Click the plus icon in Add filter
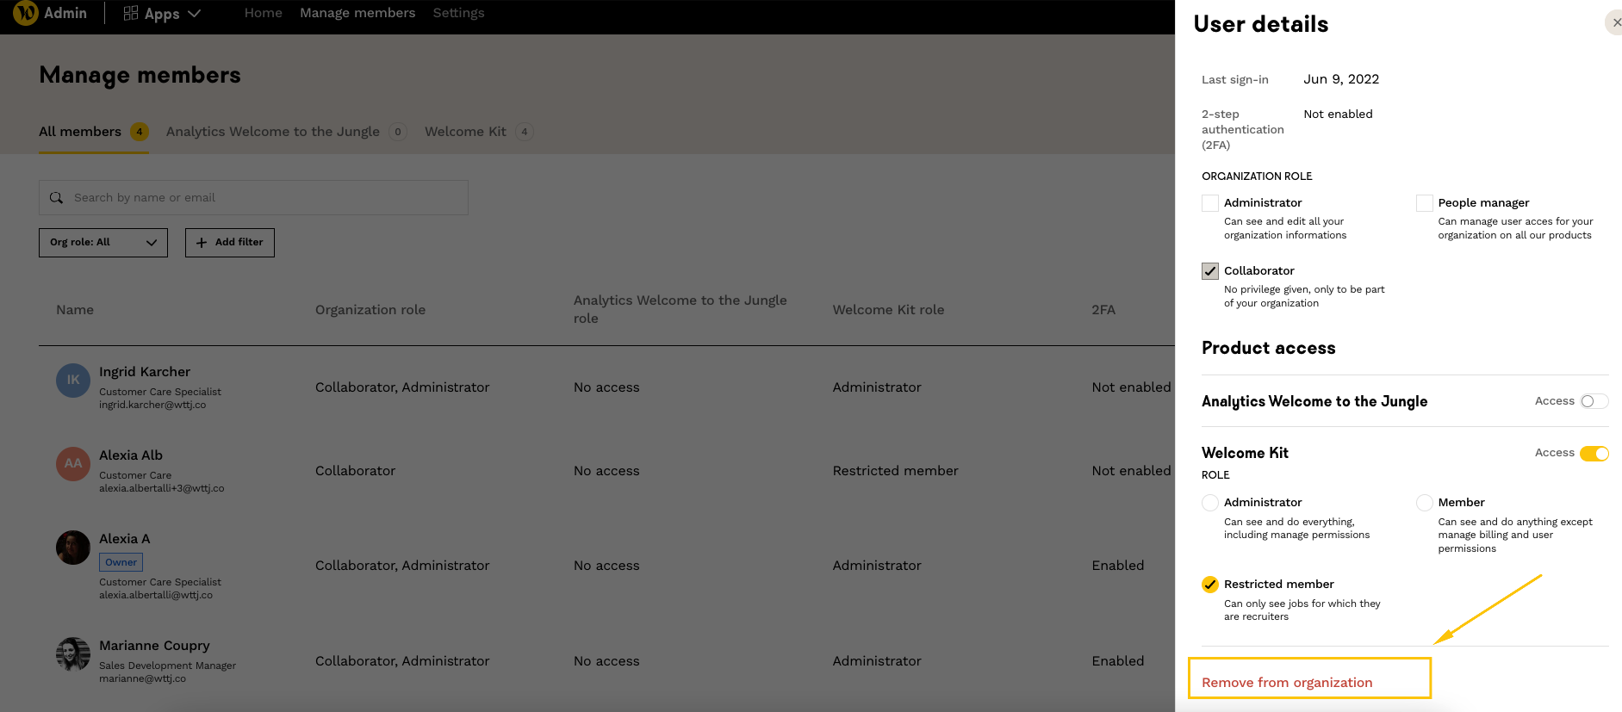Screen dimensions: 1622x712 click(x=202, y=243)
